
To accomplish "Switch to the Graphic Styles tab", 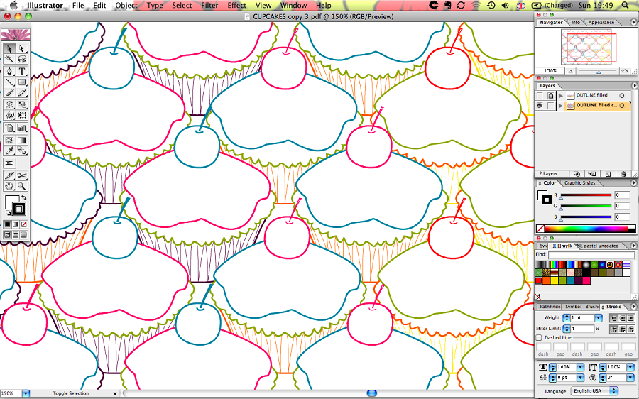I will point(579,183).
